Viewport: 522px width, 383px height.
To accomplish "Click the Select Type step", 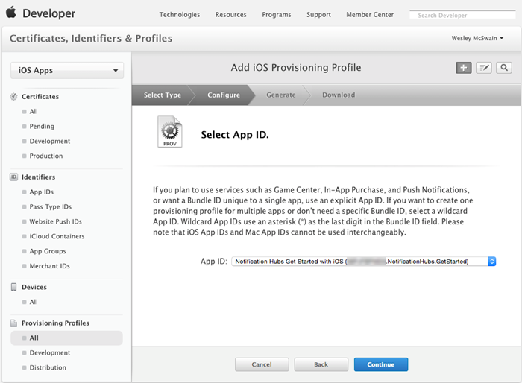I will tap(163, 95).
